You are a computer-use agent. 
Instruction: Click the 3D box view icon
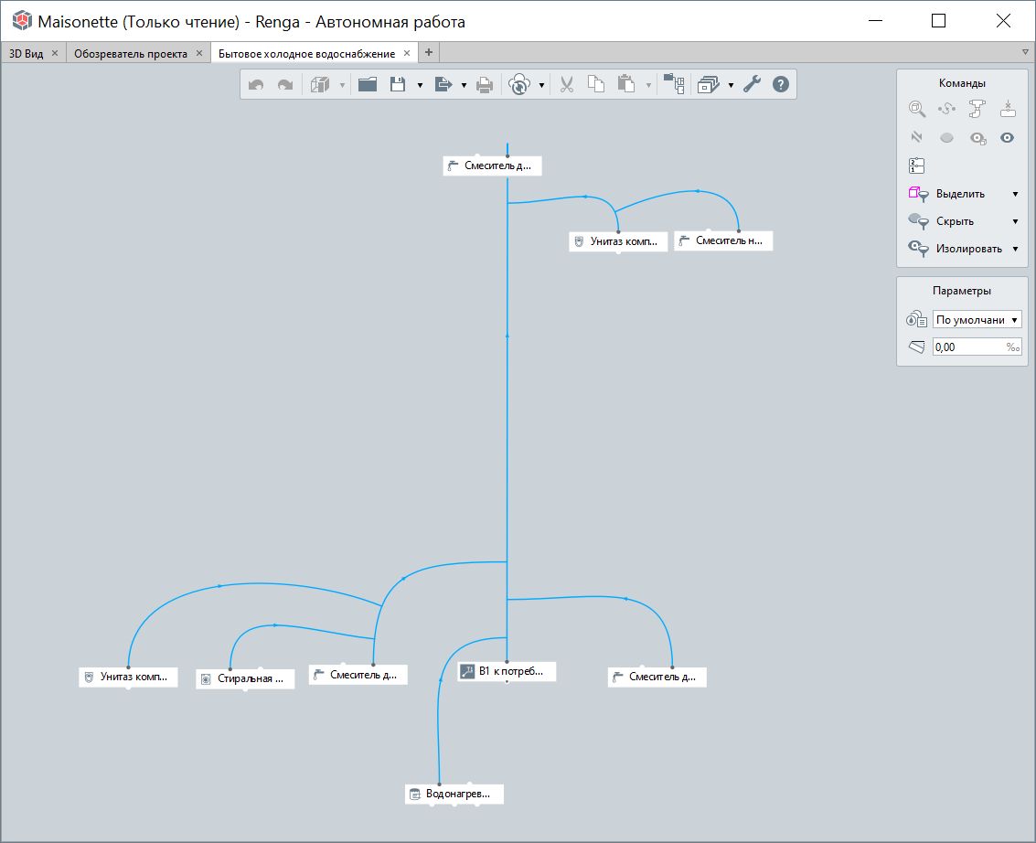click(x=320, y=84)
